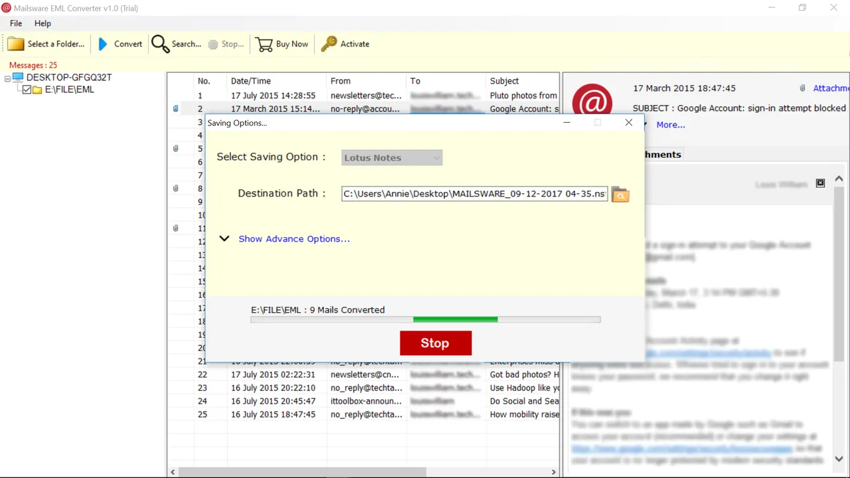Select message 24 from ittoolbox-announ...
Viewport: 850px width, 478px height.
364,401
